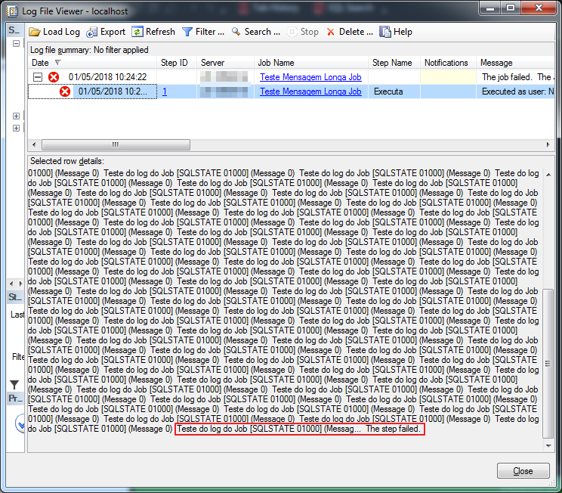The image size is (562, 493).
Task: Expand the first plus node in left pane
Action: [x=16, y=116]
